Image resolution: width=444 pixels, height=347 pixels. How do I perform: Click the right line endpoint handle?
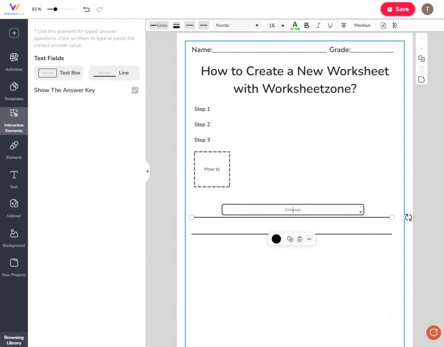pyautogui.click(x=392, y=217)
